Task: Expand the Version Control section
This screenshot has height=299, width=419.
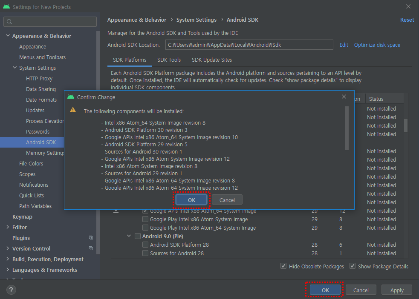Action: click(8, 248)
